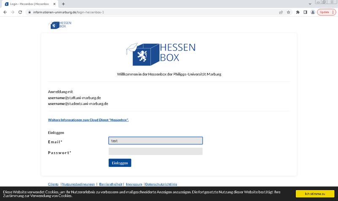The image size is (338, 201).
Task: Go forward with the browser forward arrow
Action: (13, 12)
